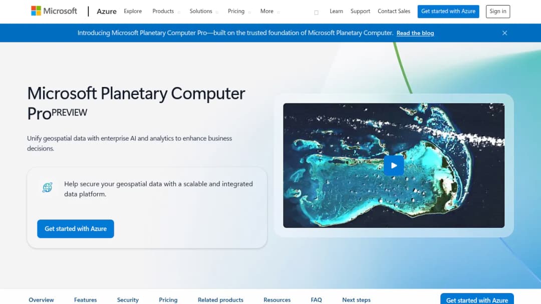
Task: Click the PREVIEW label text
Action: coord(69,112)
